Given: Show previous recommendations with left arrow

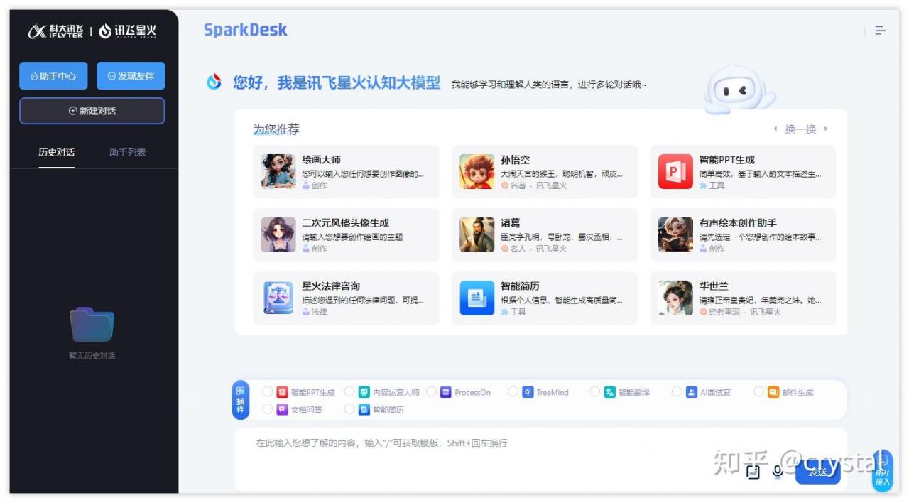Looking at the screenshot, I should 775,129.
